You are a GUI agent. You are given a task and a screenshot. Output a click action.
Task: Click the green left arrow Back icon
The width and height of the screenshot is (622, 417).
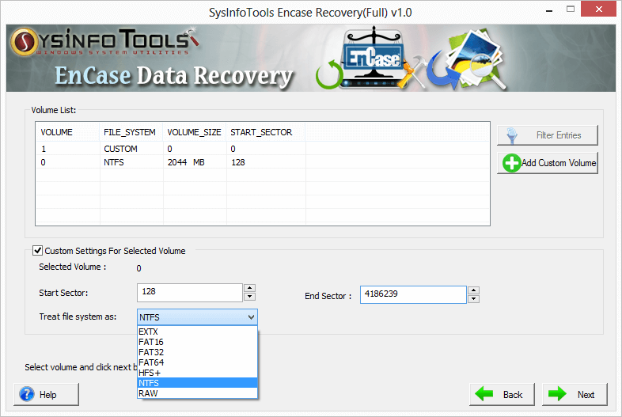tap(484, 393)
